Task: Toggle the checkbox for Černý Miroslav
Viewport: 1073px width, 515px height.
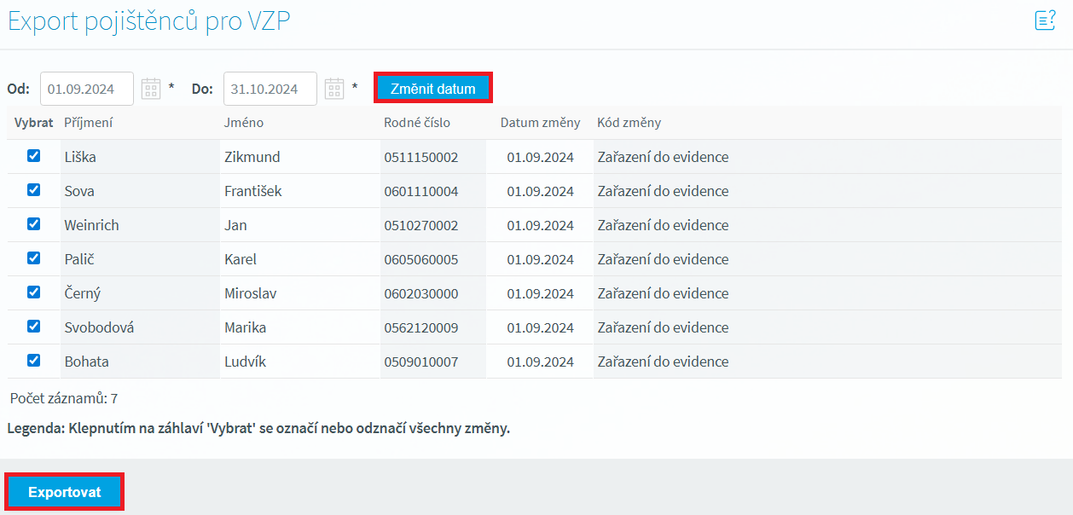Action: 34,292
